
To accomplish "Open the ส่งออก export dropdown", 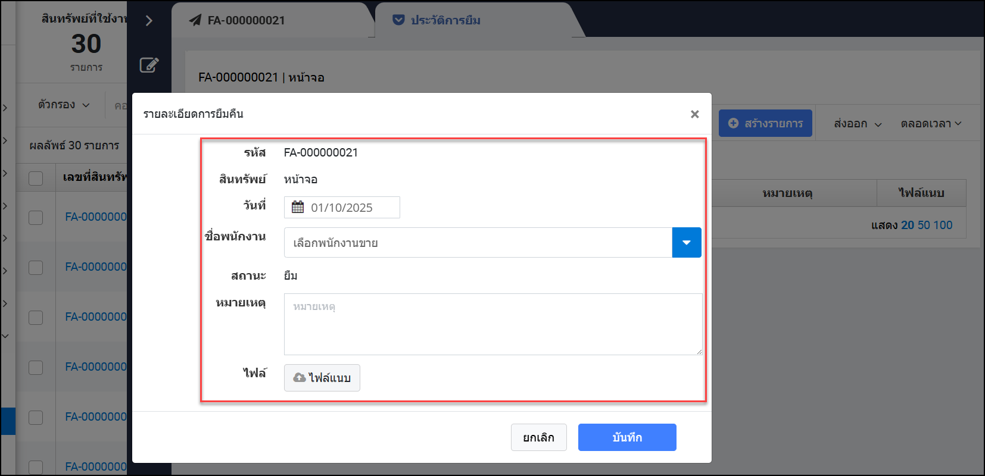I will click(858, 124).
